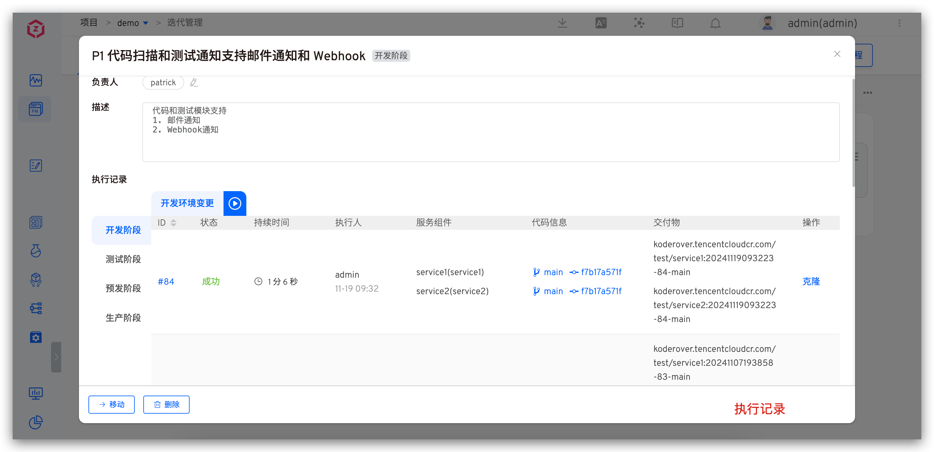Open execution record #84 link
The height and width of the screenshot is (452, 934).
coord(166,282)
